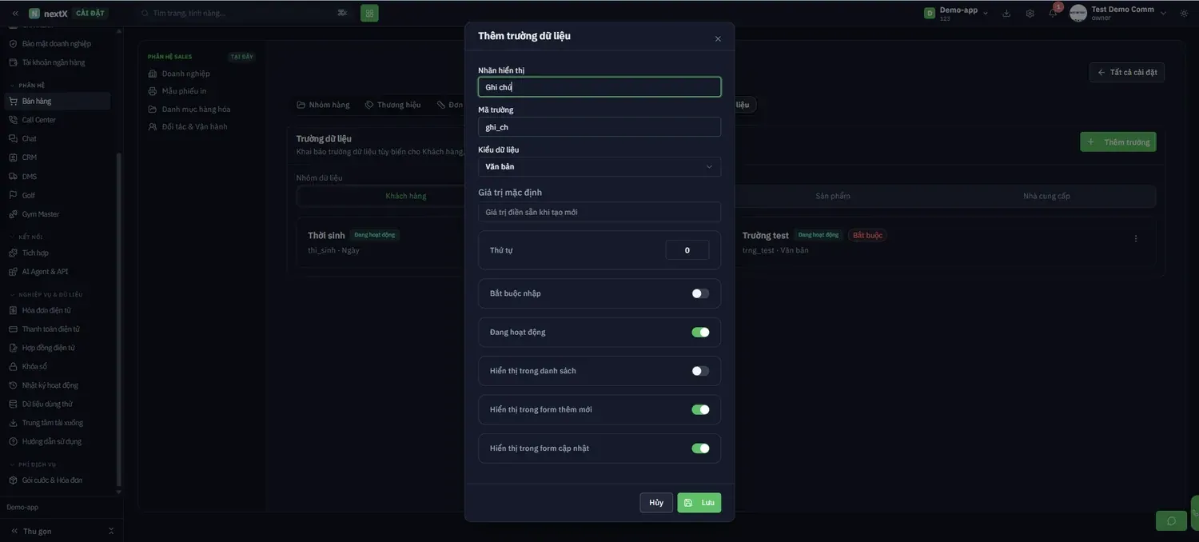
Task: Click the download icon in the top bar
Action: coord(1006,13)
